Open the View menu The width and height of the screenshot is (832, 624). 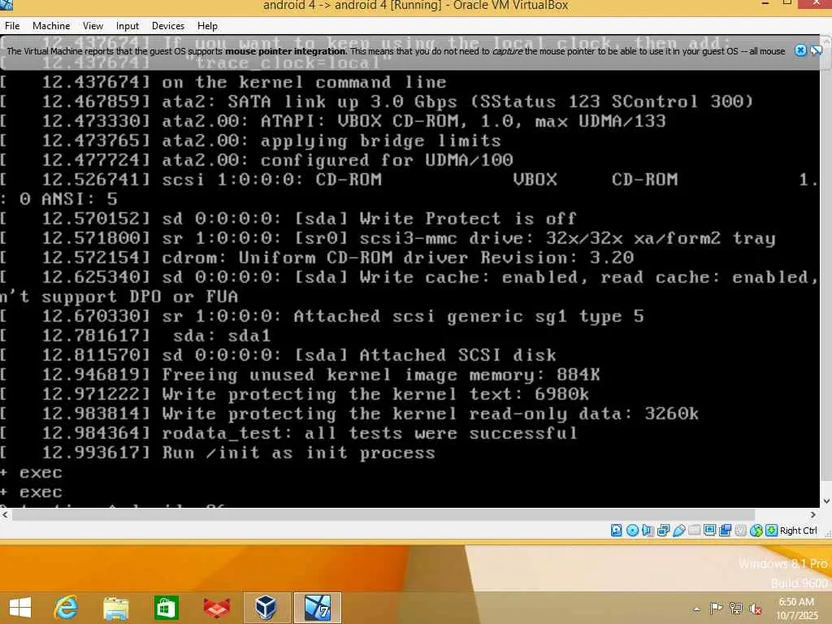[93, 25]
